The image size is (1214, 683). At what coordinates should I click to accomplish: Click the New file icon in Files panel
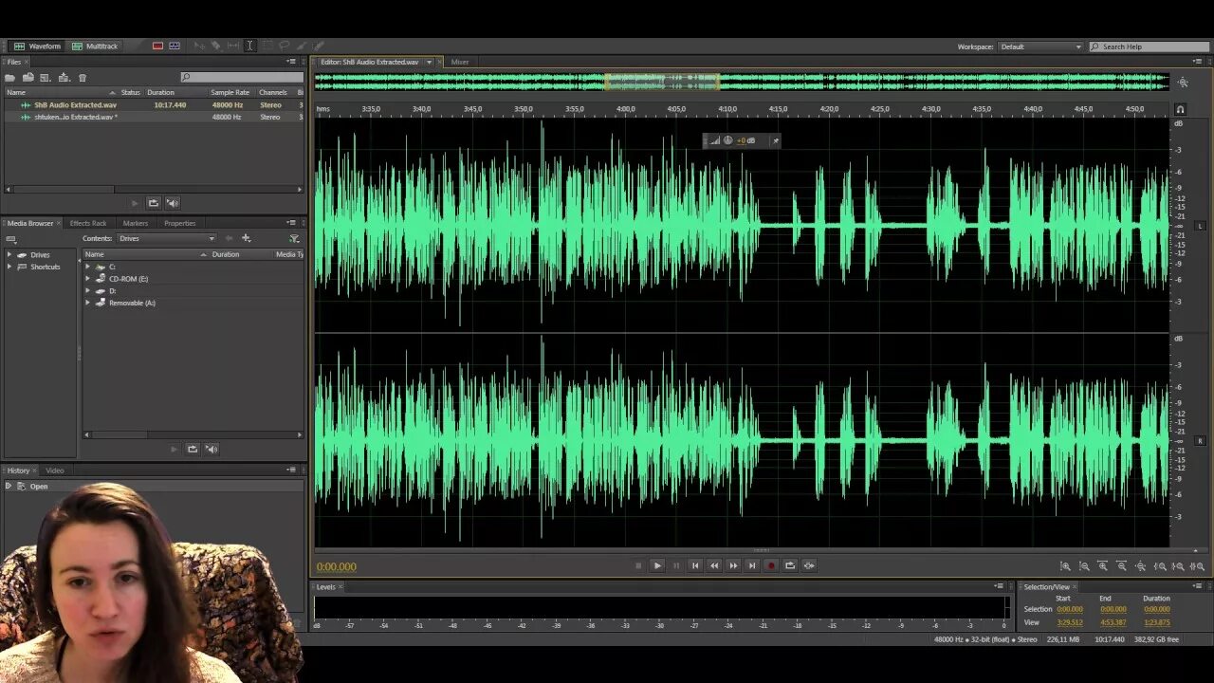[46, 78]
